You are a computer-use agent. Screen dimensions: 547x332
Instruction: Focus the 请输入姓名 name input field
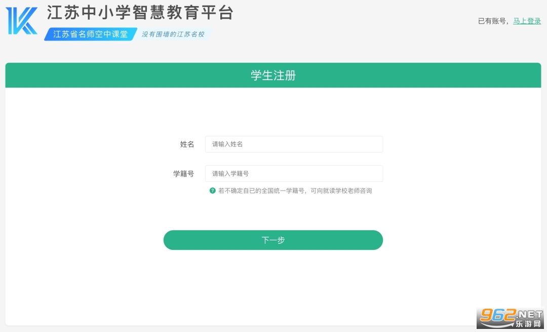[x=294, y=144]
